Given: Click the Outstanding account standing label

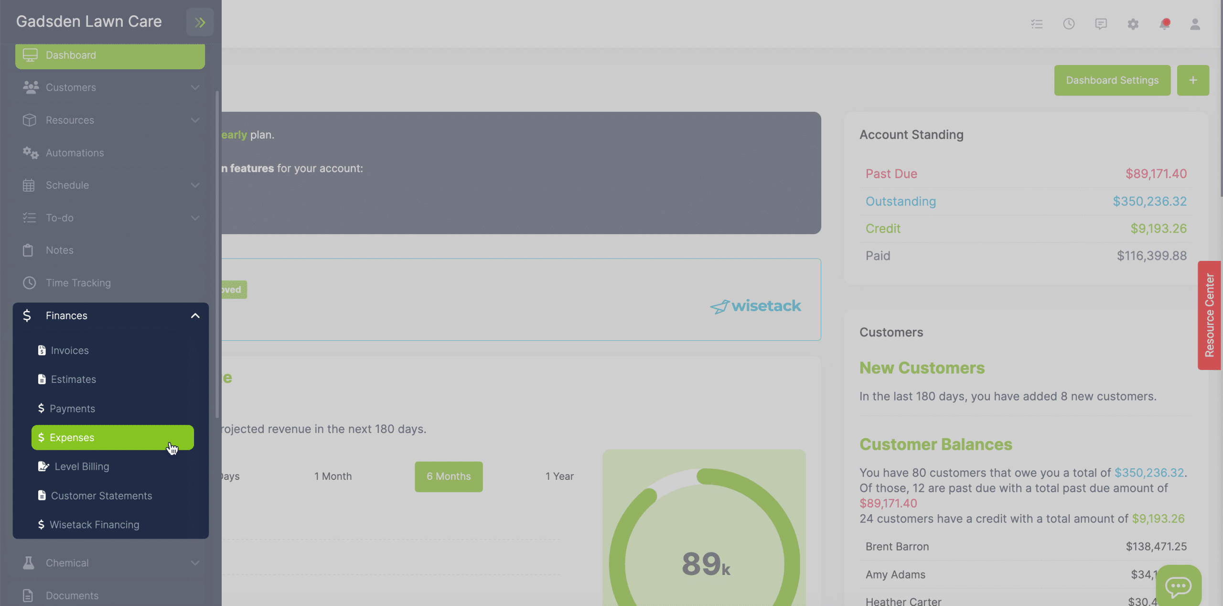Looking at the screenshot, I should (901, 201).
